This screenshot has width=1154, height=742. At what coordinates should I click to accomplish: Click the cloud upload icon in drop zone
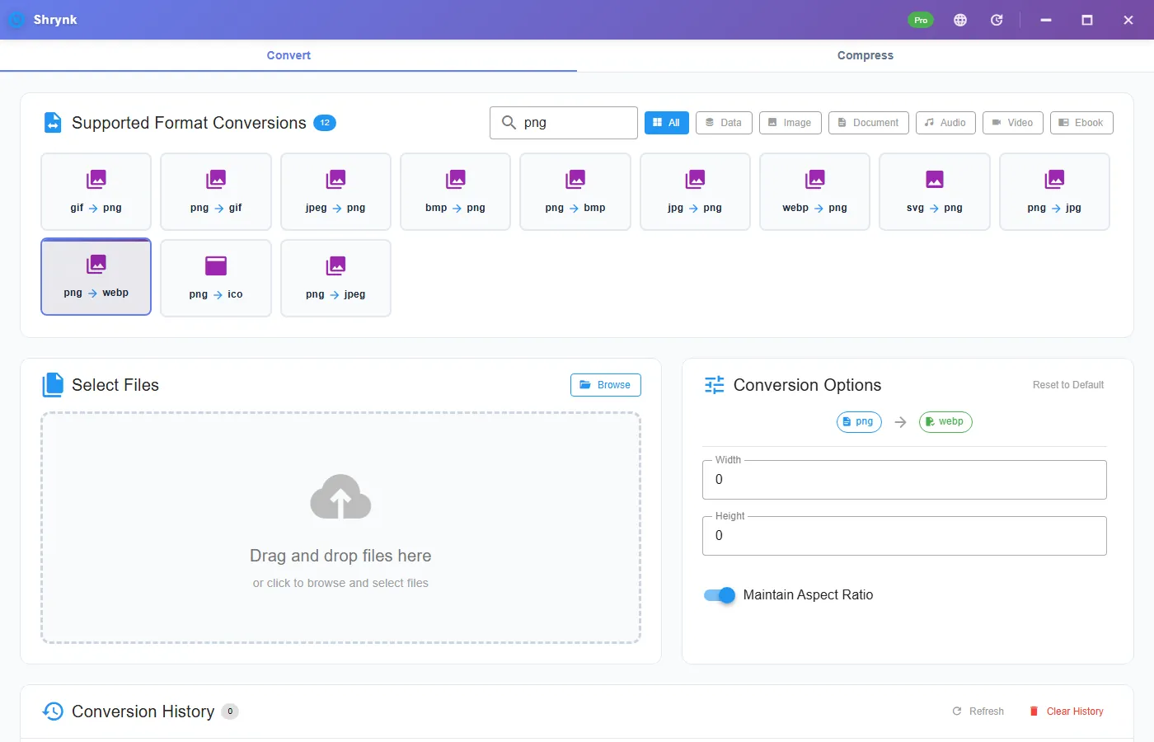pos(340,497)
